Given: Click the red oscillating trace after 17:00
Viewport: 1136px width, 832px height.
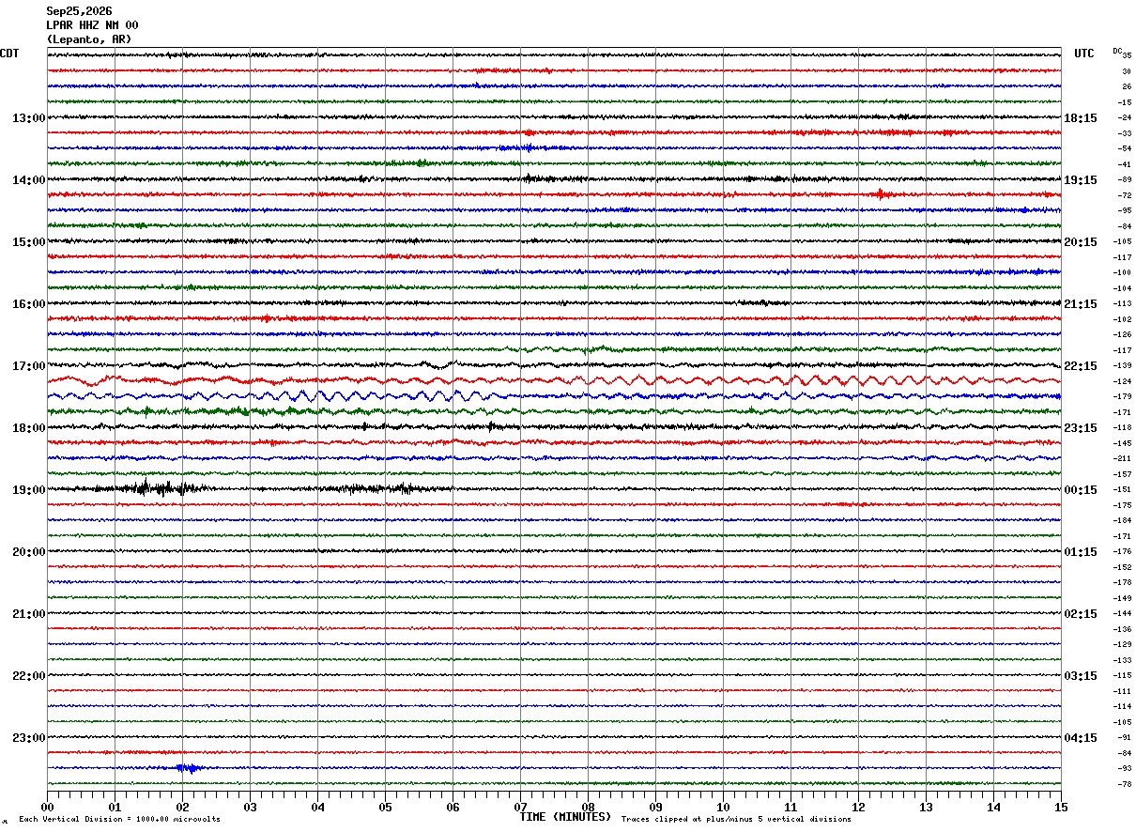Looking at the screenshot, I should click(x=554, y=380).
